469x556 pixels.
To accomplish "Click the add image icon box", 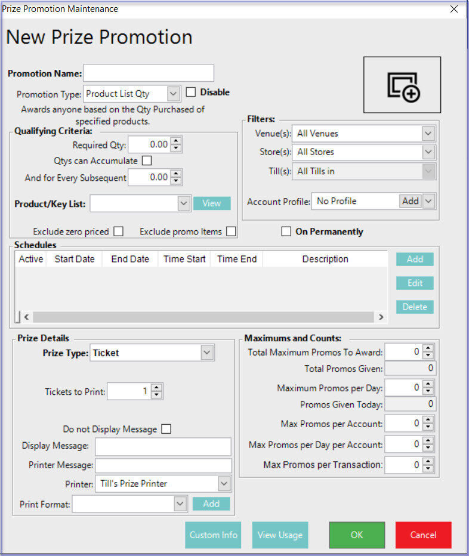I will pos(402,85).
